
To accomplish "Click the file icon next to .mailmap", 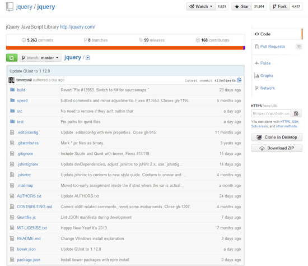I will (12, 186).
